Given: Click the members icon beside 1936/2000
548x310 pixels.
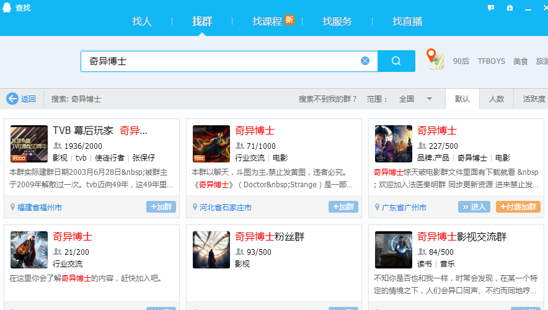Looking at the screenshot, I should [x=57, y=145].
